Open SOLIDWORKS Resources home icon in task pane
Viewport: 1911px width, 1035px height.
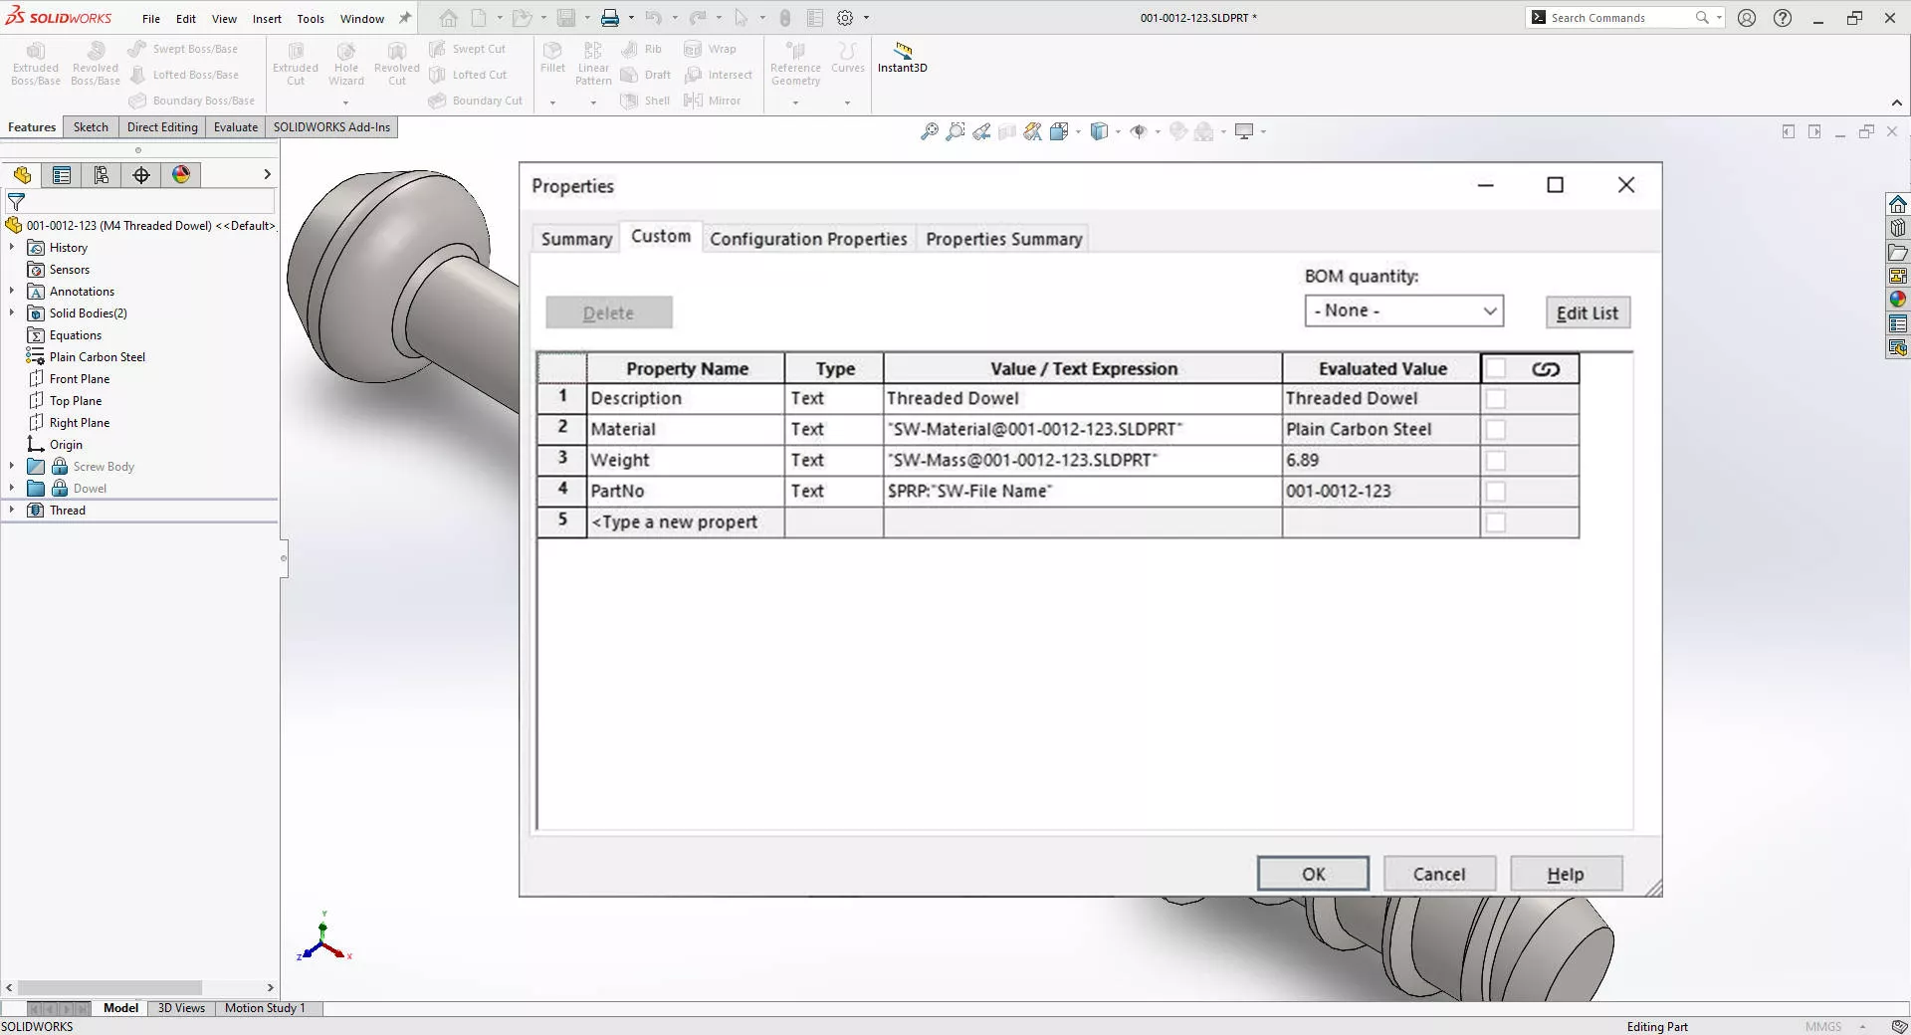tap(1897, 204)
